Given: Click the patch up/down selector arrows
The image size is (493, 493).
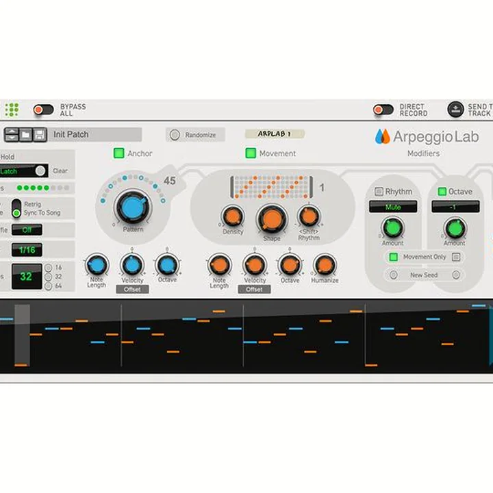Looking at the screenshot, I should [x=12, y=135].
